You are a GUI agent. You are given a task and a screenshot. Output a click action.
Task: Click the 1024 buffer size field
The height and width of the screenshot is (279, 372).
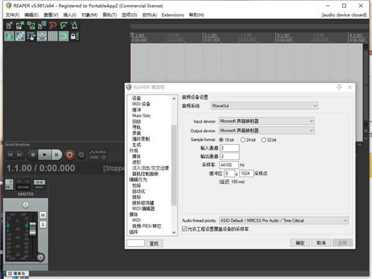(247, 174)
